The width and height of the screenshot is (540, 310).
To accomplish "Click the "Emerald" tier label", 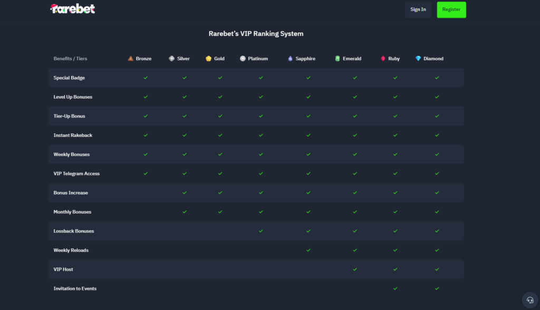I will pyautogui.click(x=352, y=59).
